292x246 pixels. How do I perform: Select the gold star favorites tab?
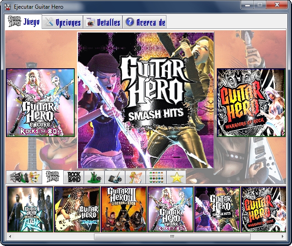(x=176, y=177)
